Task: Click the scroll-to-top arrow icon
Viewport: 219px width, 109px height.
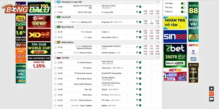Action: point(211,89)
